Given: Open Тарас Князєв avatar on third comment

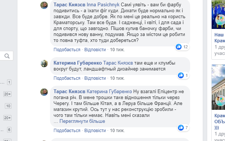Looking at the screenshot, I should pos(44,92).
